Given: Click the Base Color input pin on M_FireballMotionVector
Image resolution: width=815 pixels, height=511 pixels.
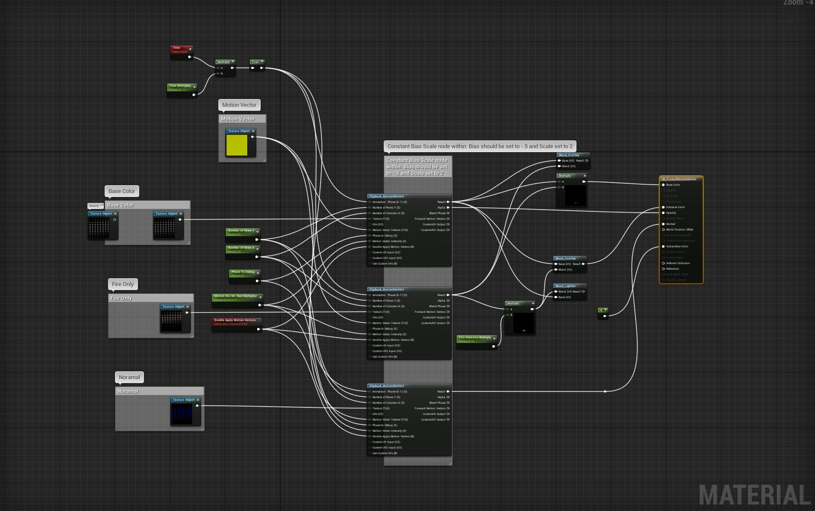Looking at the screenshot, I should click(x=663, y=184).
